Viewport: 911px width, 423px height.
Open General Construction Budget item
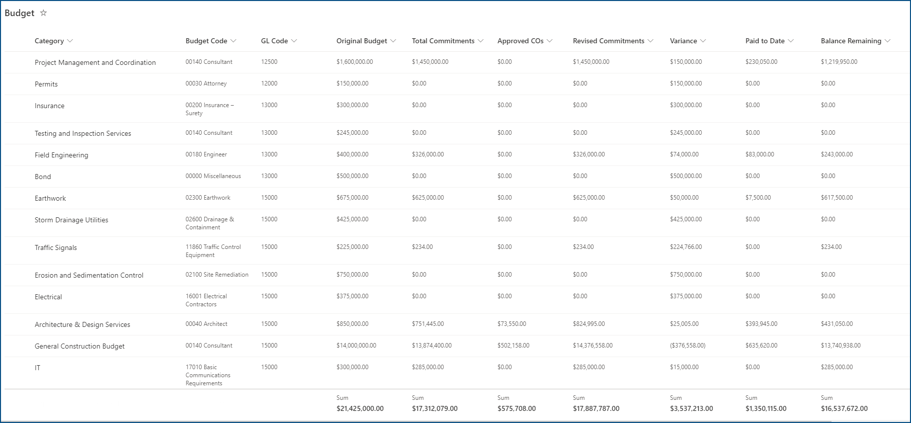coord(79,346)
